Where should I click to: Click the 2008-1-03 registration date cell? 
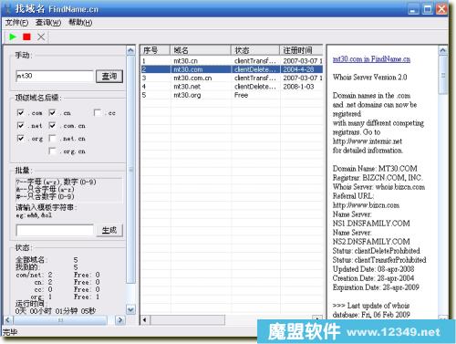tap(298, 87)
